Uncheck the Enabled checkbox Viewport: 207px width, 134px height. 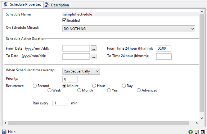point(64,21)
